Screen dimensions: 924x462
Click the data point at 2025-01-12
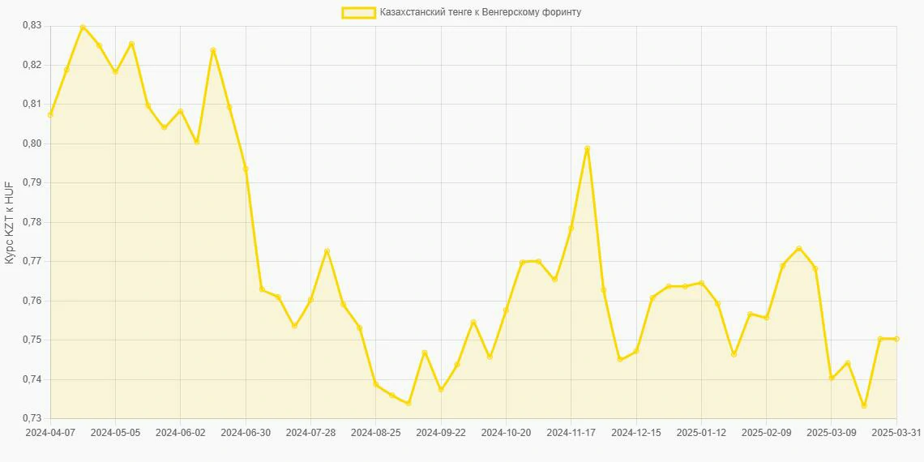click(x=701, y=283)
